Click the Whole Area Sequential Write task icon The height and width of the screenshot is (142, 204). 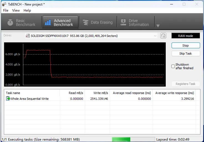(x=8, y=98)
